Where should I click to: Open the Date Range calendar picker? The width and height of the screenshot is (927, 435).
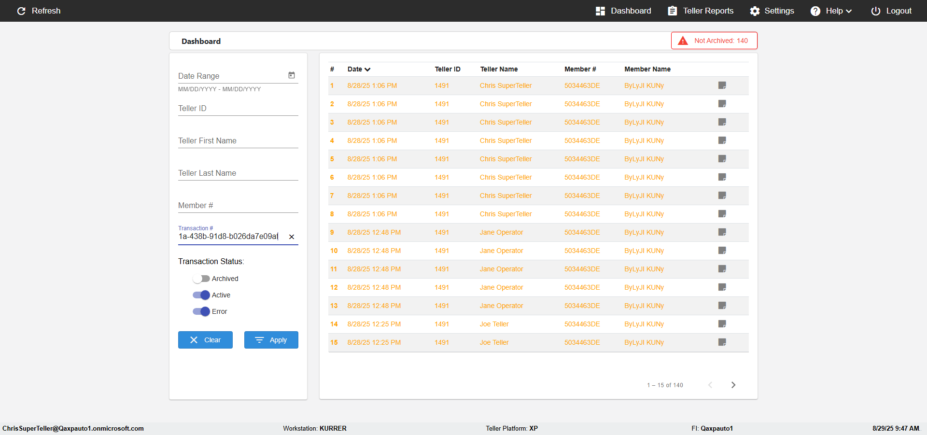click(292, 75)
